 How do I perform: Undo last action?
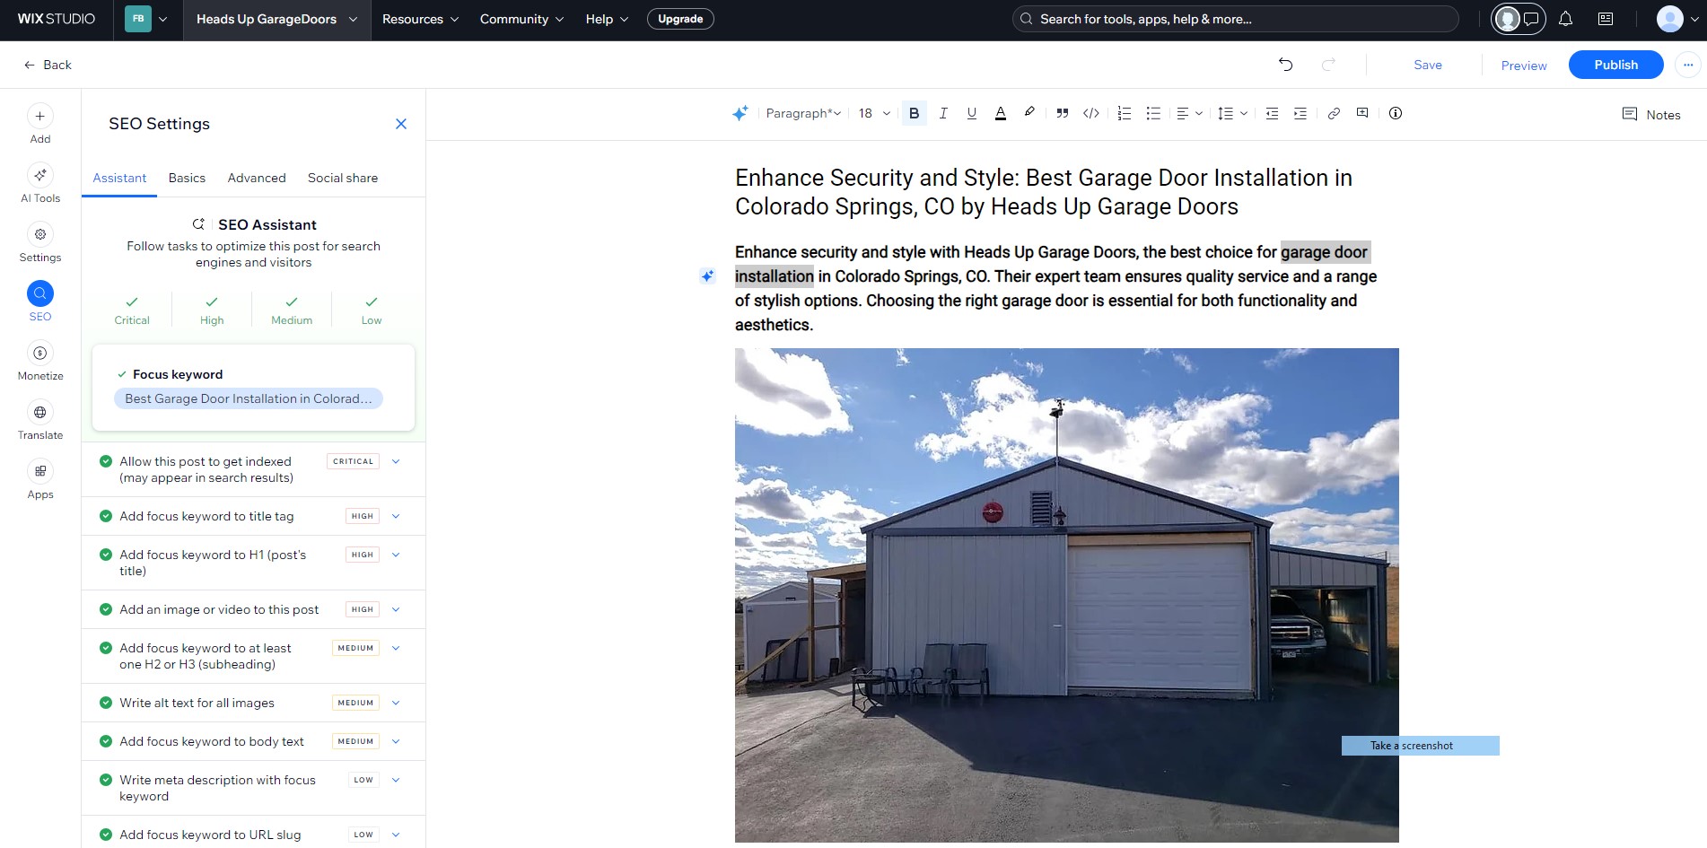click(x=1285, y=65)
